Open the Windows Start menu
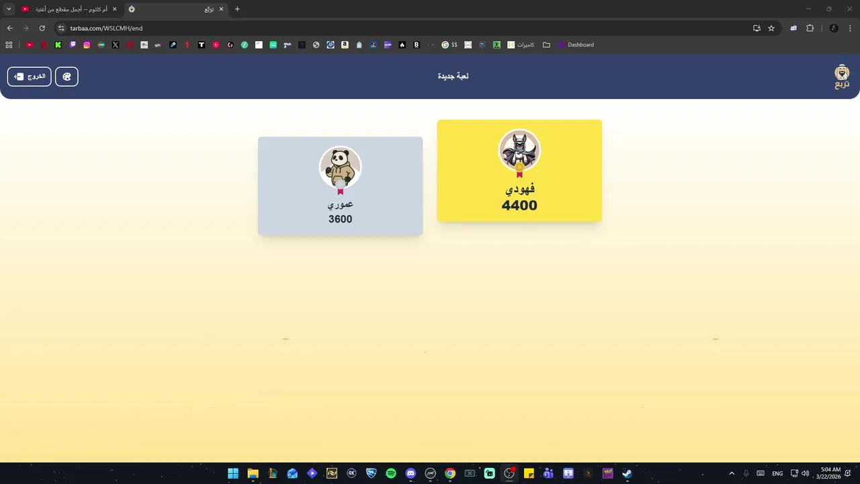The image size is (860, 484). click(233, 473)
